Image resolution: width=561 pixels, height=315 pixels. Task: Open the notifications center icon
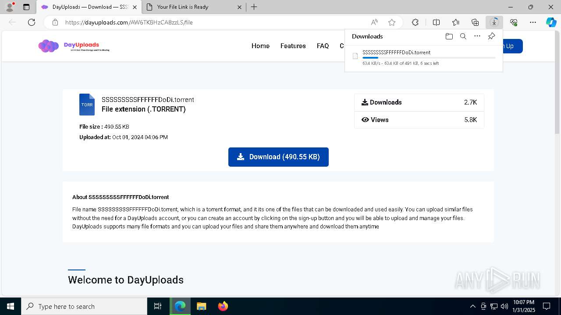(547, 306)
